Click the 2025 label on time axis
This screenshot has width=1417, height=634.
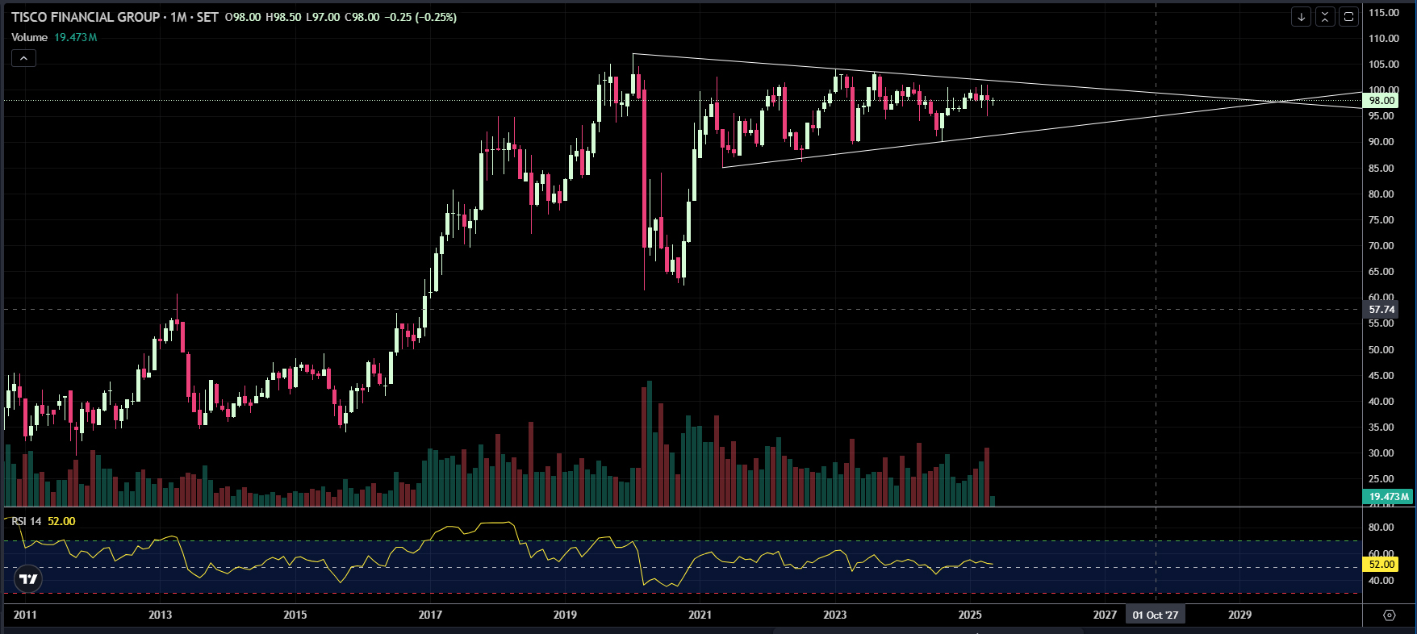(969, 615)
